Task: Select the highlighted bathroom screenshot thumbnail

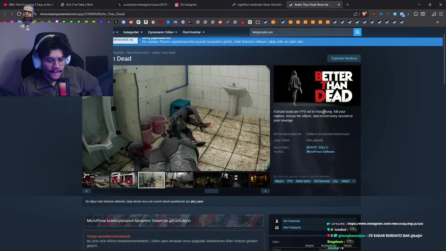Action: pyautogui.click(x=151, y=180)
